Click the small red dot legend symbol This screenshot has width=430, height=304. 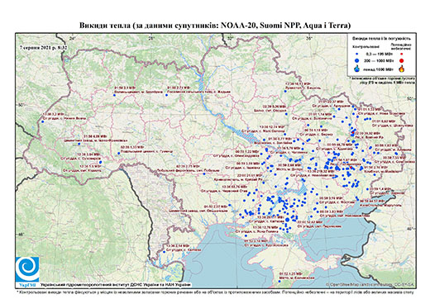[x=401, y=54]
